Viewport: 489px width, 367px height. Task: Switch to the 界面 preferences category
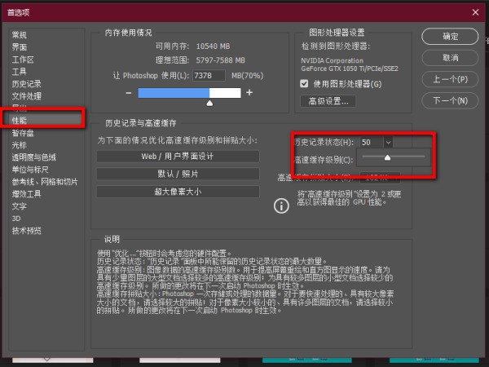tap(19, 47)
